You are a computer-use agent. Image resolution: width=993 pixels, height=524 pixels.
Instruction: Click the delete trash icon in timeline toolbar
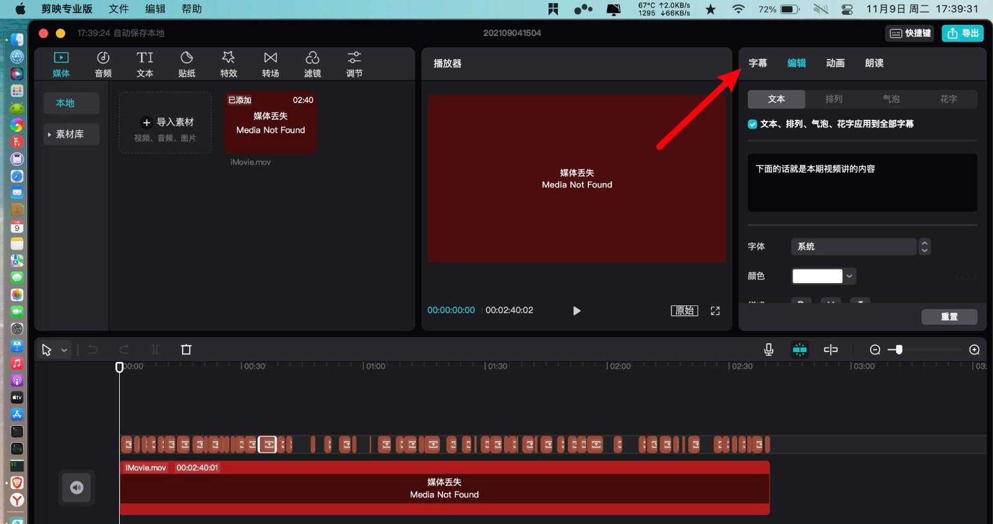point(186,350)
